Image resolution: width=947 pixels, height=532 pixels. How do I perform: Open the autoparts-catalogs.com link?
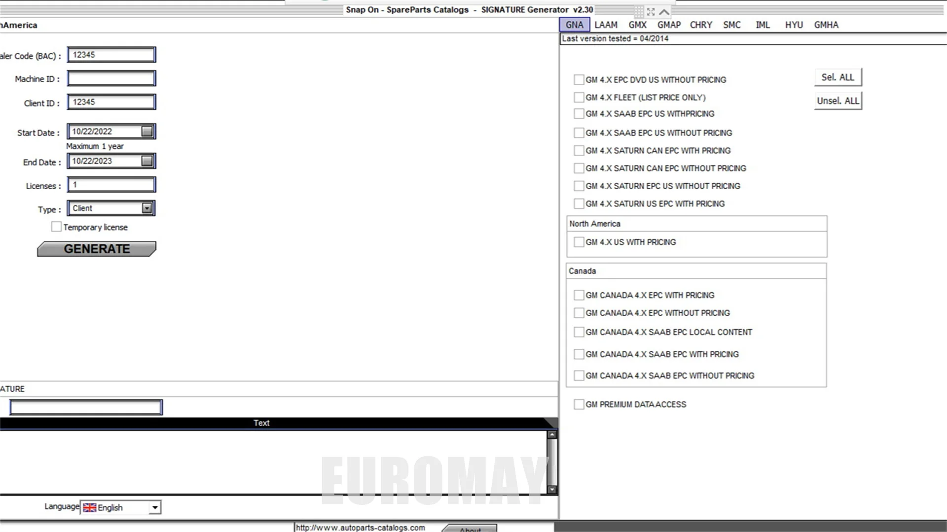click(360, 528)
